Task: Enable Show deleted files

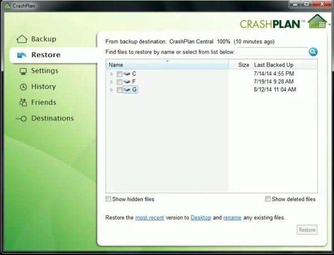Action: pos(268,199)
